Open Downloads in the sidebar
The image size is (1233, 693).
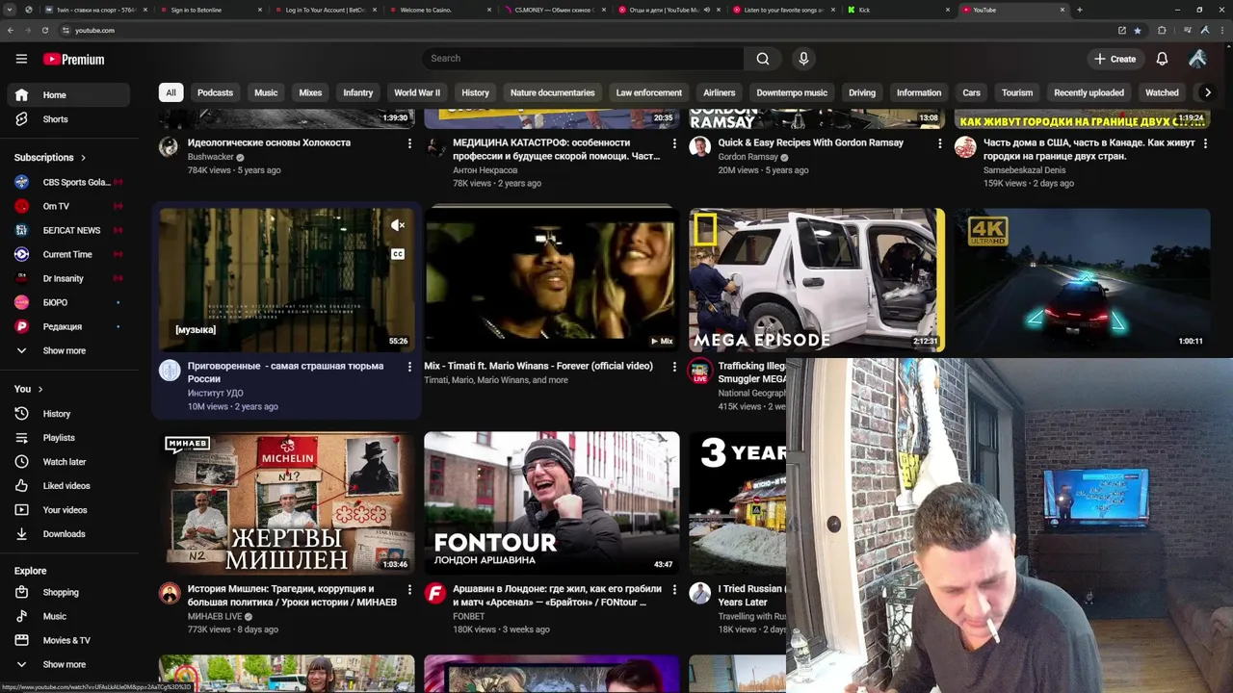click(x=67, y=534)
